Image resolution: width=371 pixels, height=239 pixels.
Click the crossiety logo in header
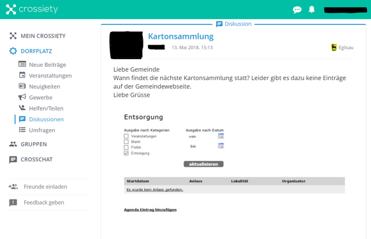(32, 9)
